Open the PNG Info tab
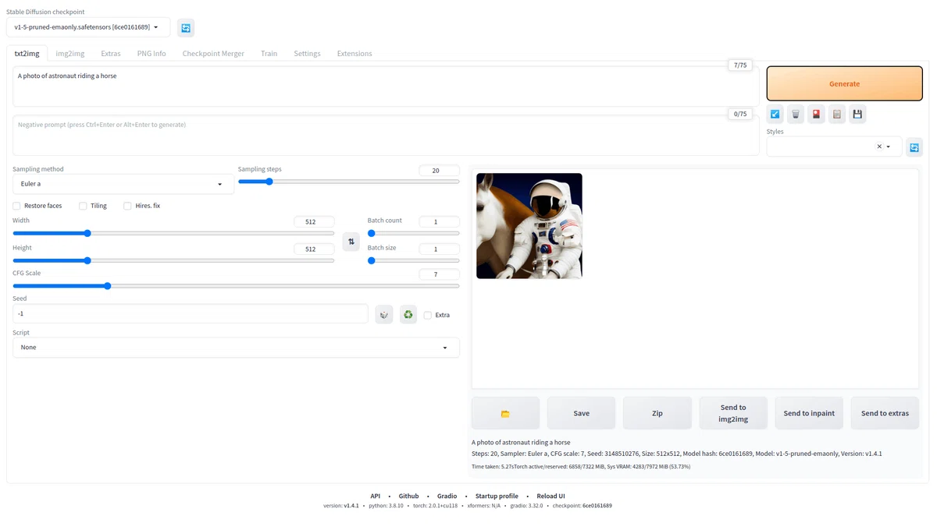The height and width of the screenshot is (530, 937). (151, 53)
